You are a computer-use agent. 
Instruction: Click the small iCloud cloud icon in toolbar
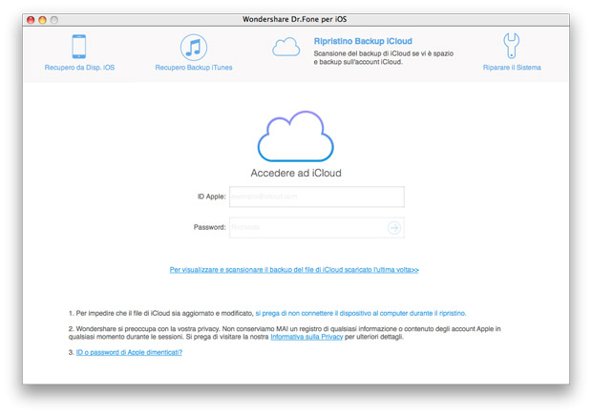click(x=285, y=47)
